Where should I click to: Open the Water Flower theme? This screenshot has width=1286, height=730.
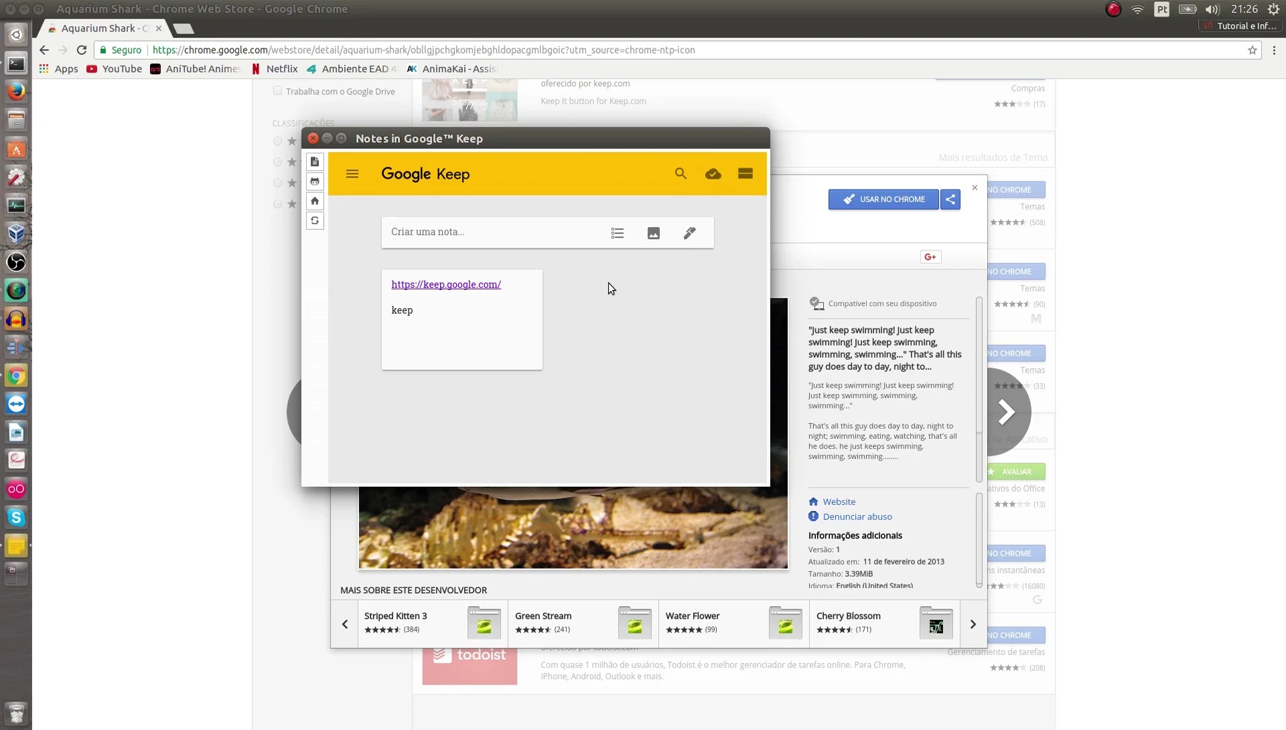734,624
